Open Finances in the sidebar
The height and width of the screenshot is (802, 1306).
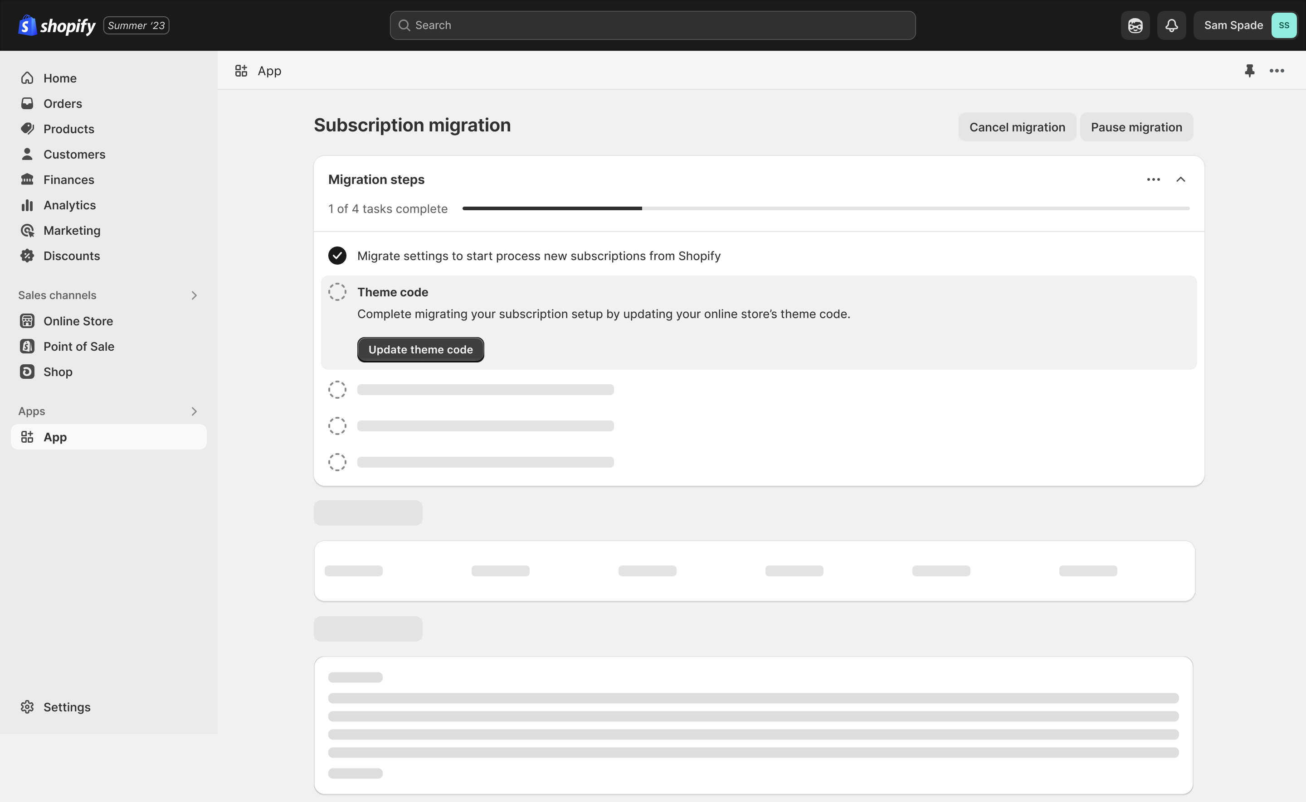click(109, 180)
